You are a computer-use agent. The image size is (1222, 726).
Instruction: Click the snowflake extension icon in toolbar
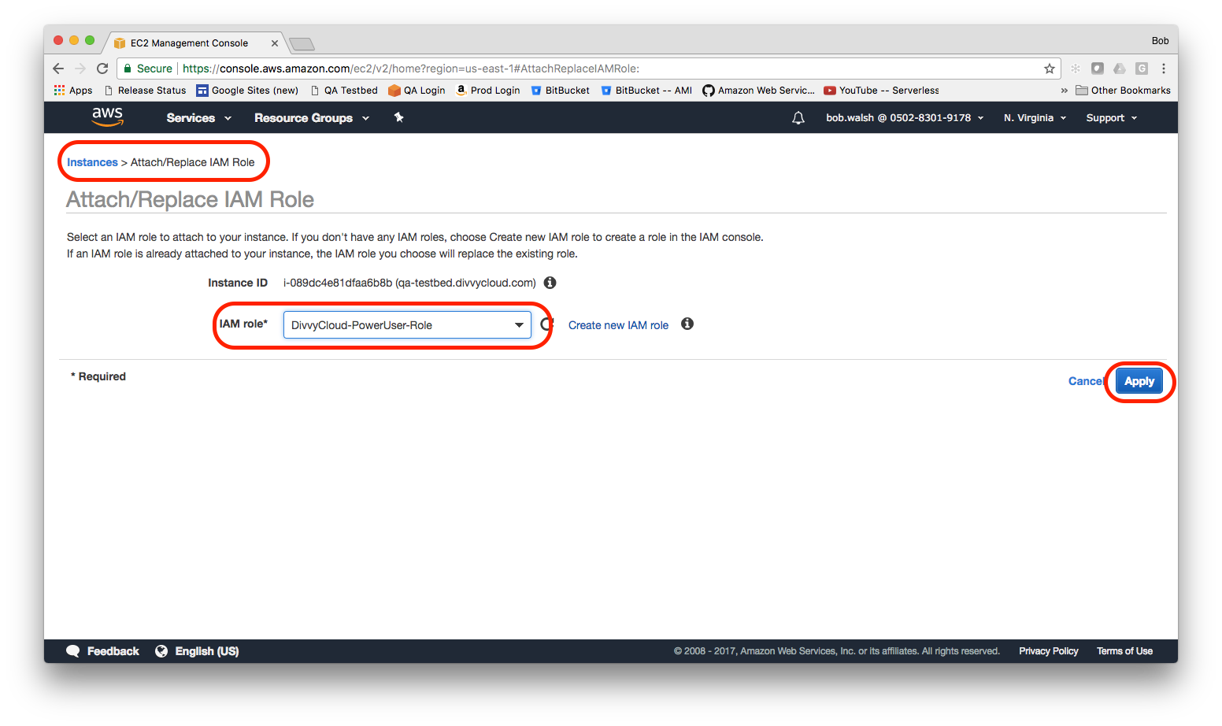pos(1076,69)
